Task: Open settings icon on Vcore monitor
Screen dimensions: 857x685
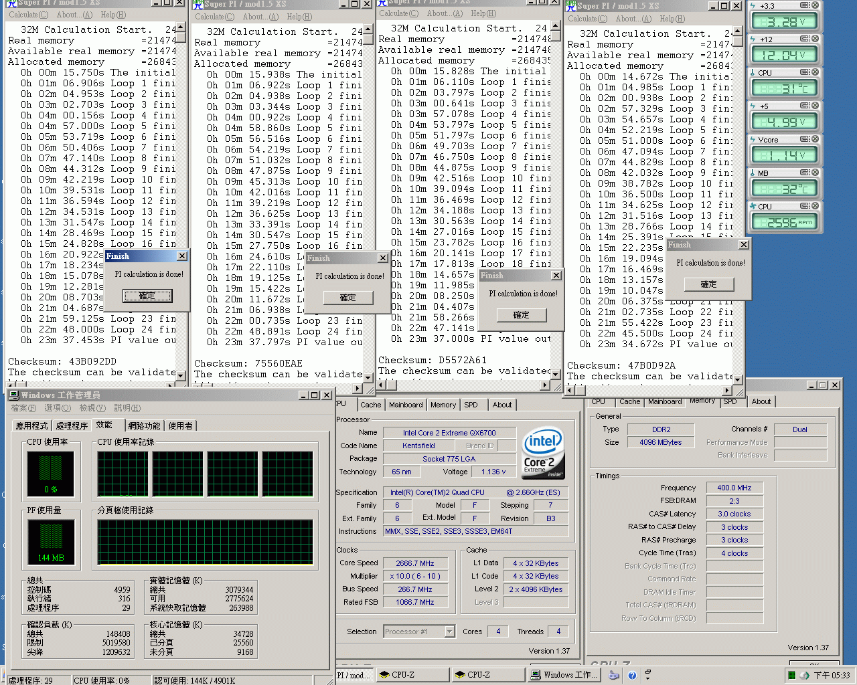Action: [805, 139]
